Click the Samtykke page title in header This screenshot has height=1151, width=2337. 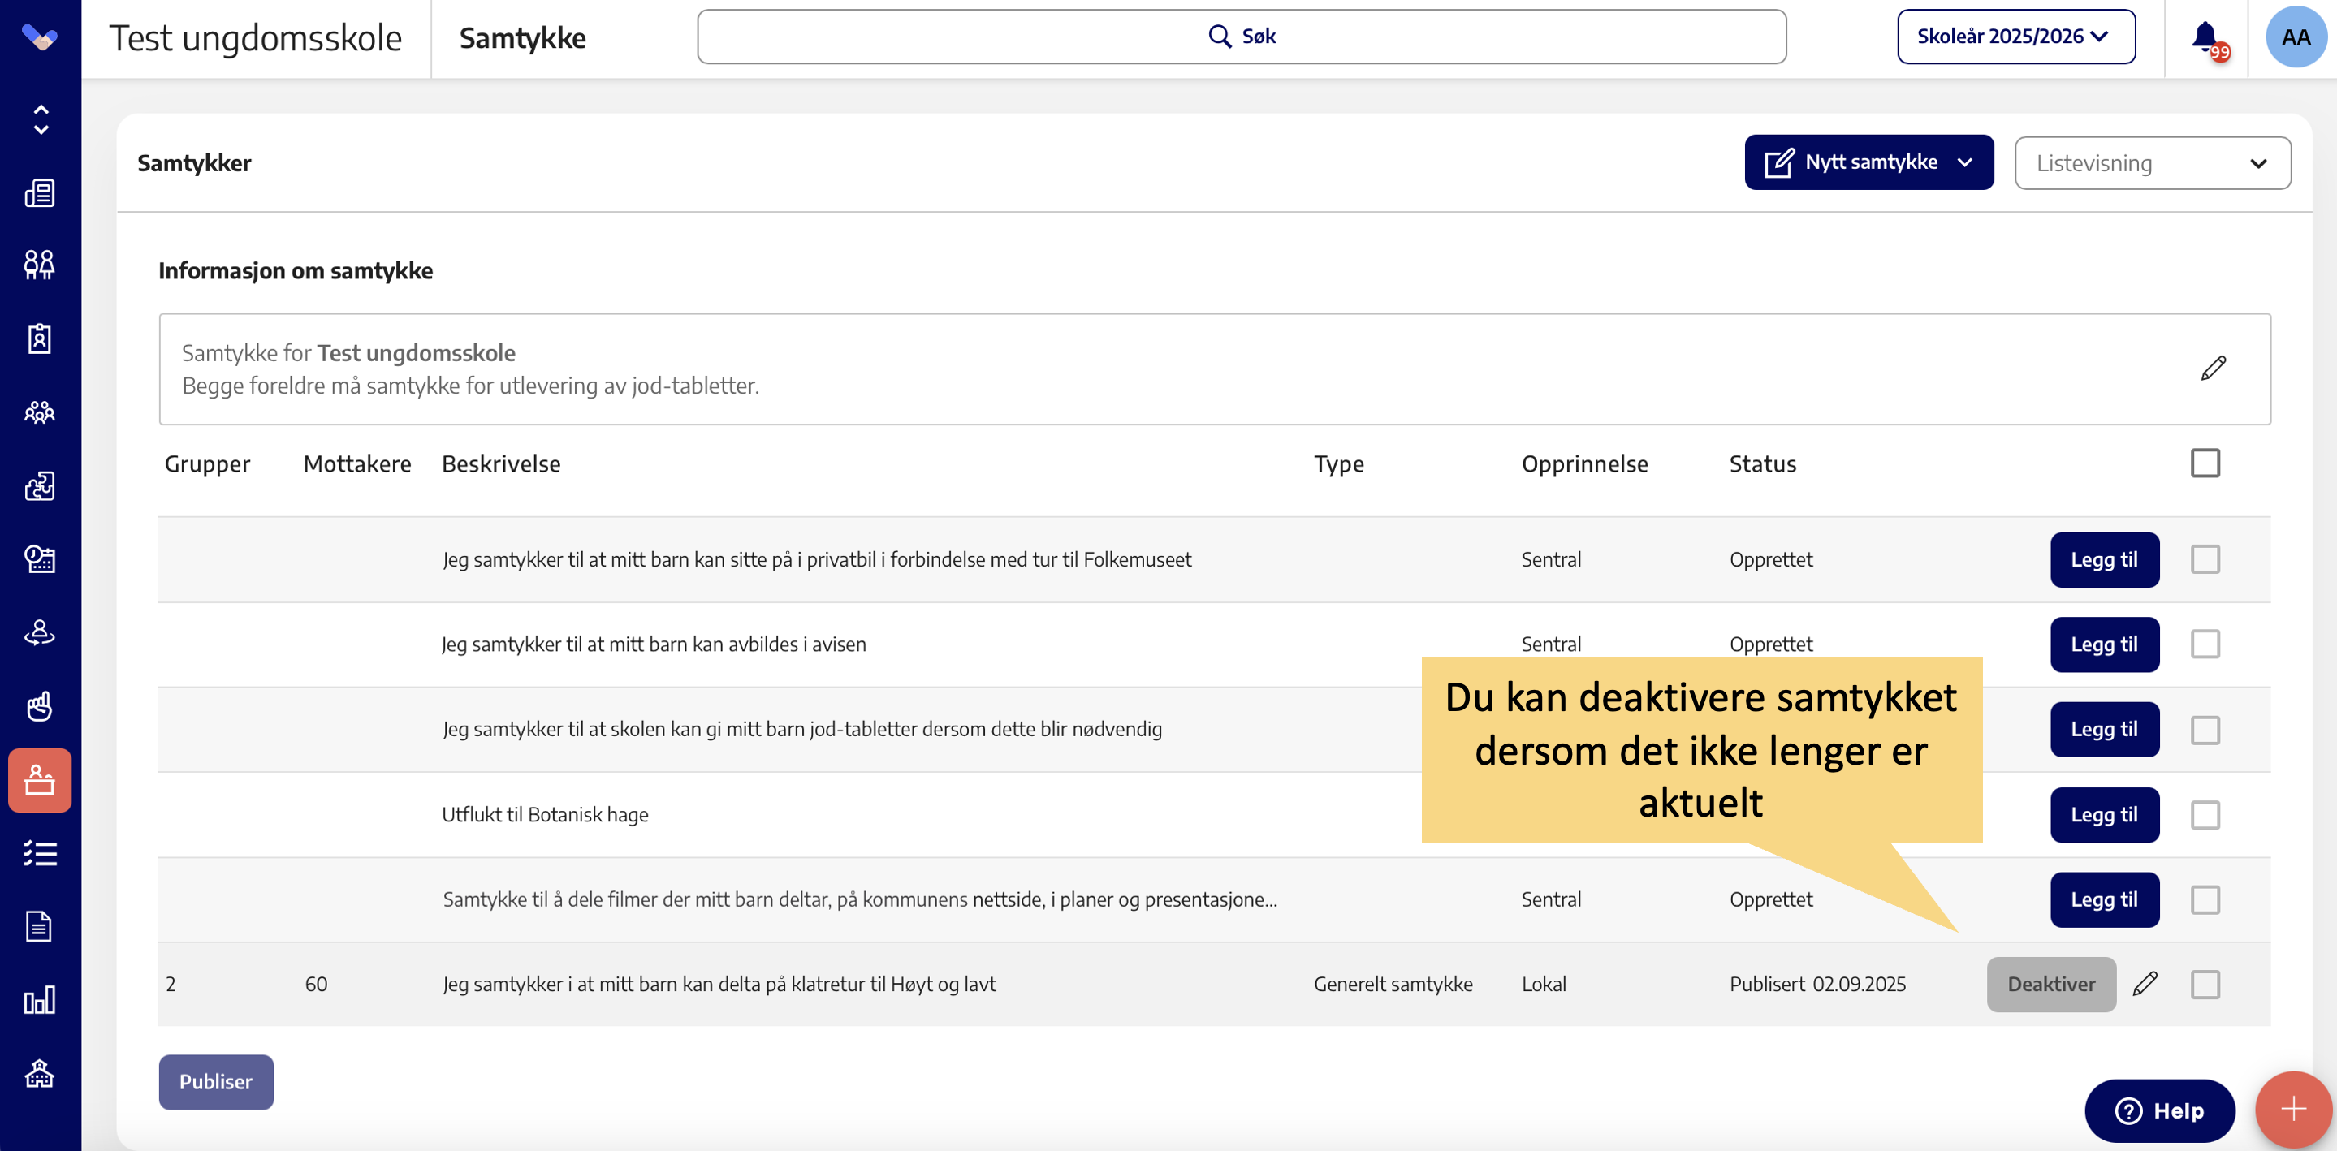click(x=523, y=38)
